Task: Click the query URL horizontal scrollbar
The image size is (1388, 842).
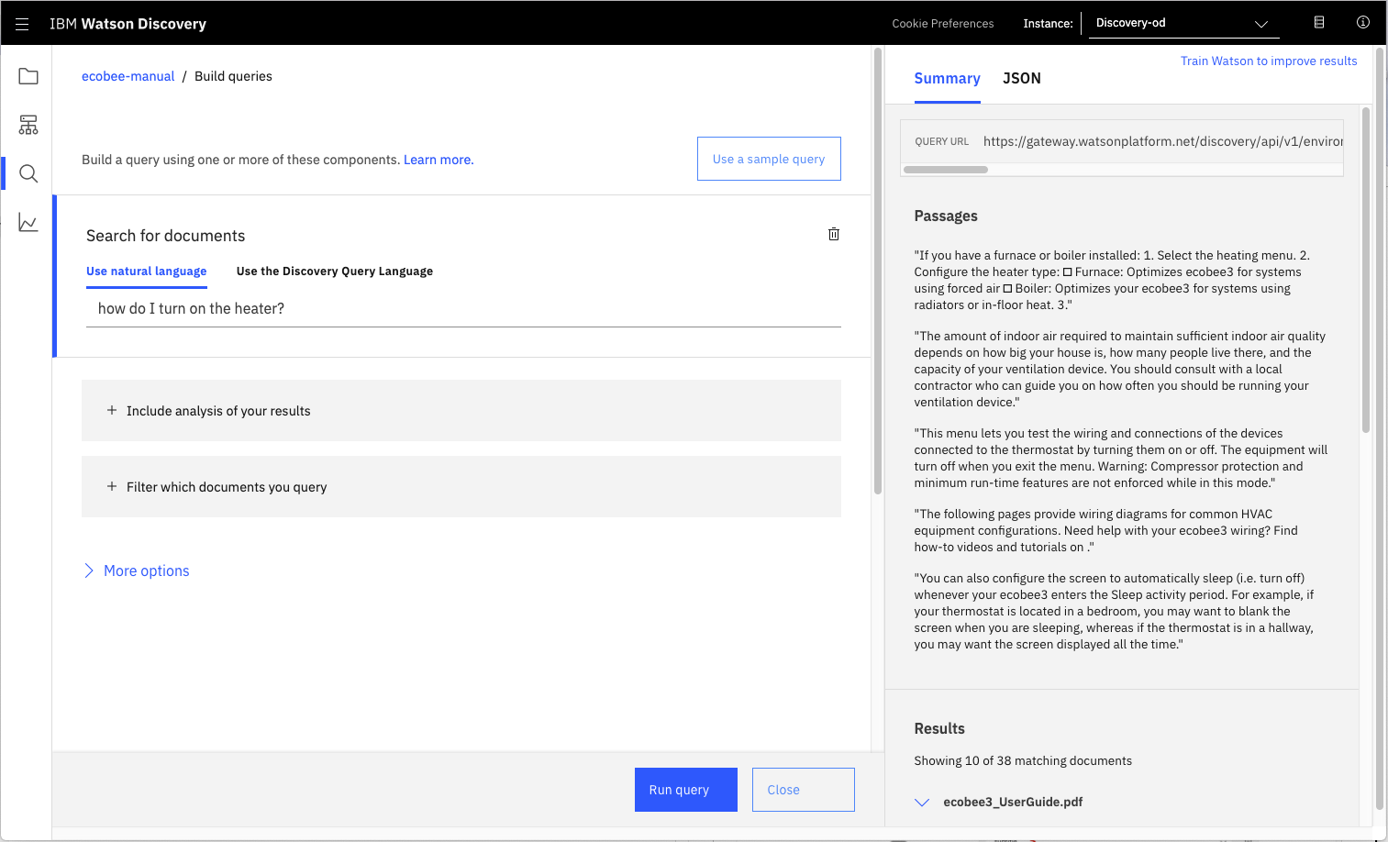Action: (x=946, y=170)
